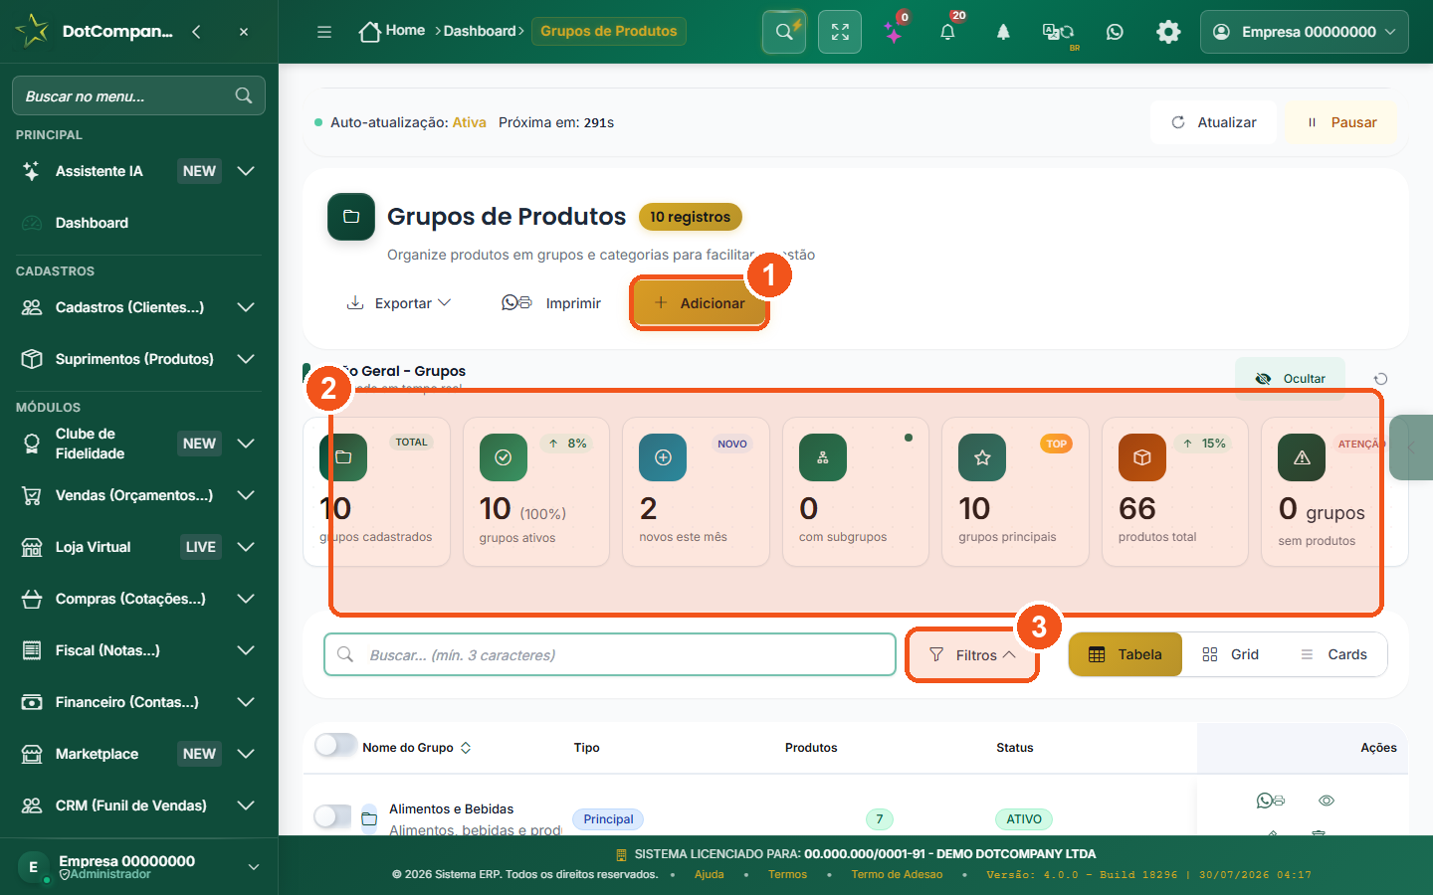The image size is (1433, 895).
Task: Switch to Cards view
Action: point(1333,654)
